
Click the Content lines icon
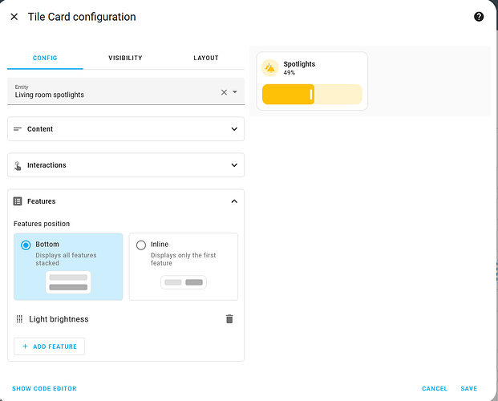coord(18,129)
